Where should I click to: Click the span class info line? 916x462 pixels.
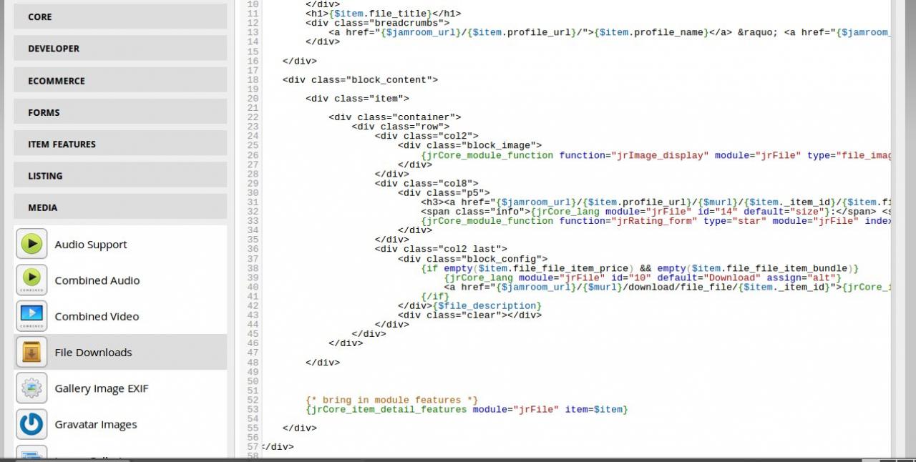(x=656, y=212)
